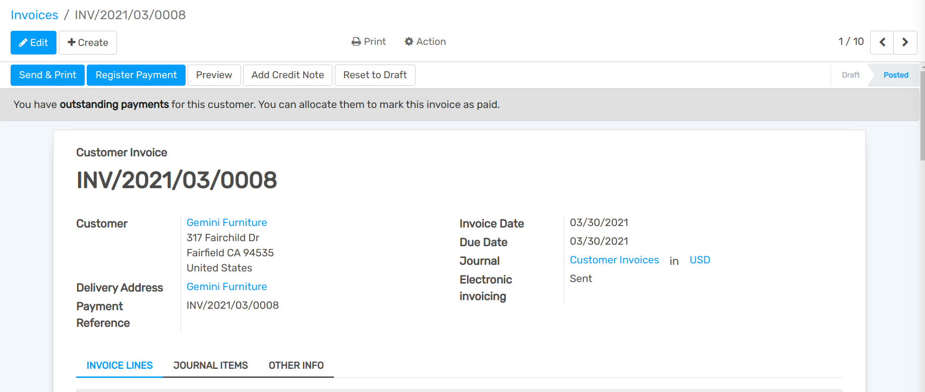
Task: Click the Edit pencil button
Action: pyautogui.click(x=33, y=42)
